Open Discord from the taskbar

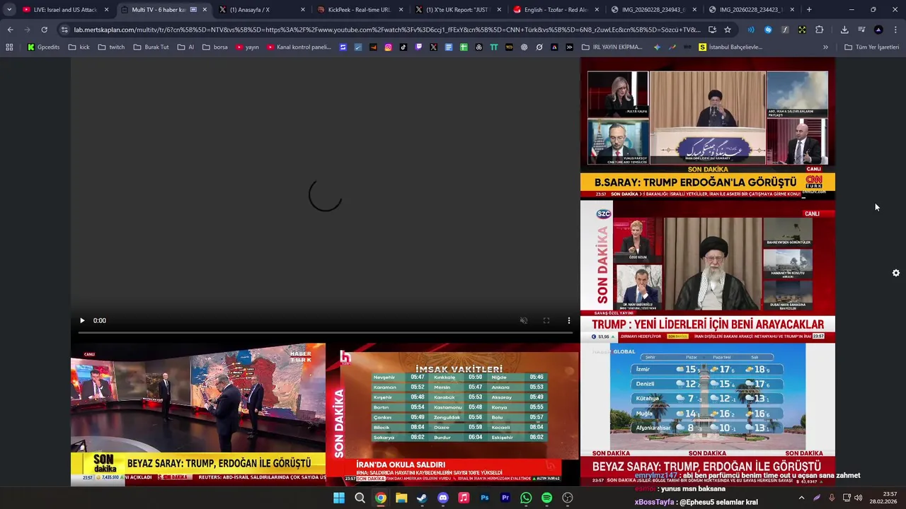[x=443, y=498]
